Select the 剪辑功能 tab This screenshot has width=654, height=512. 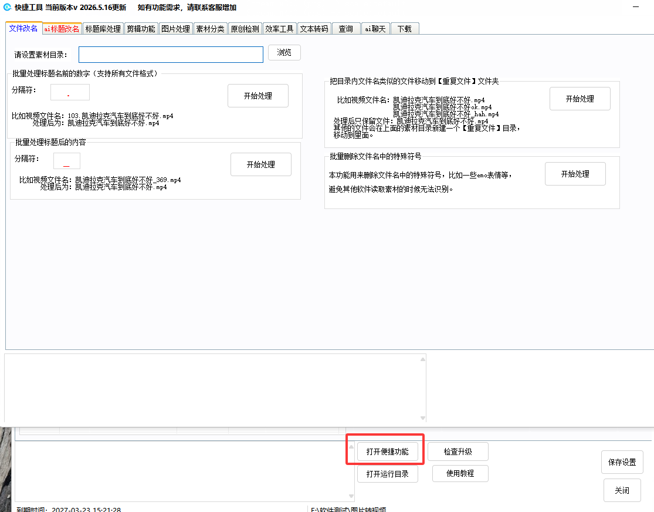[141, 29]
